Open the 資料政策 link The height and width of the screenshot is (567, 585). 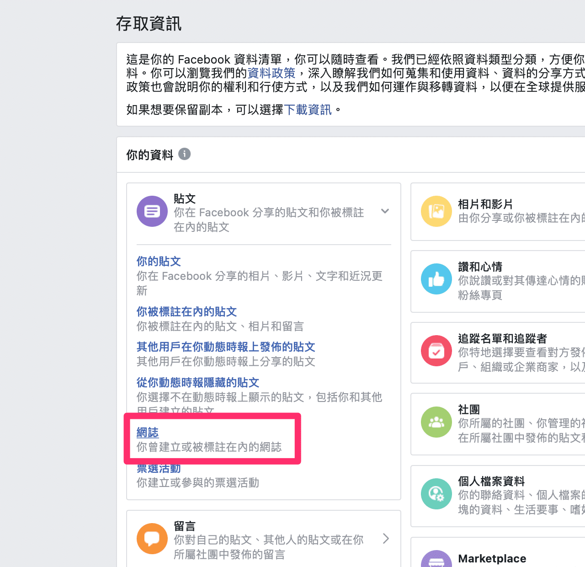click(271, 73)
